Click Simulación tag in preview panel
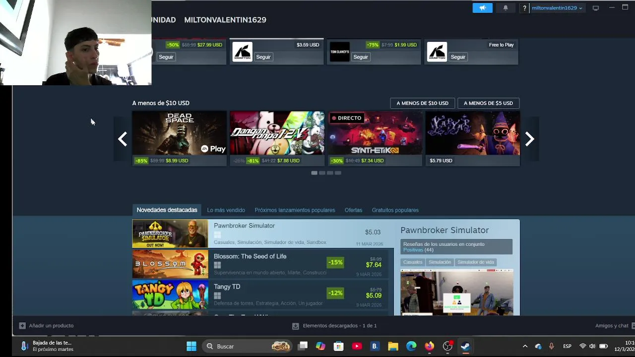The height and width of the screenshot is (357, 635). click(440, 262)
